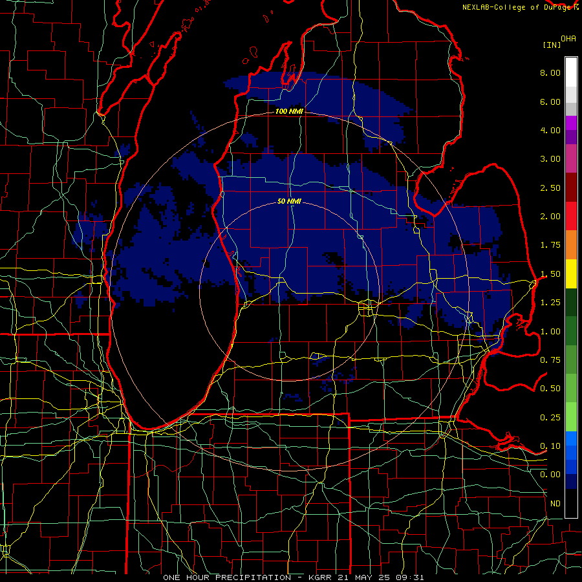Pick the orange legend swatch
Screen dimensions: 582x582
click(x=571, y=244)
